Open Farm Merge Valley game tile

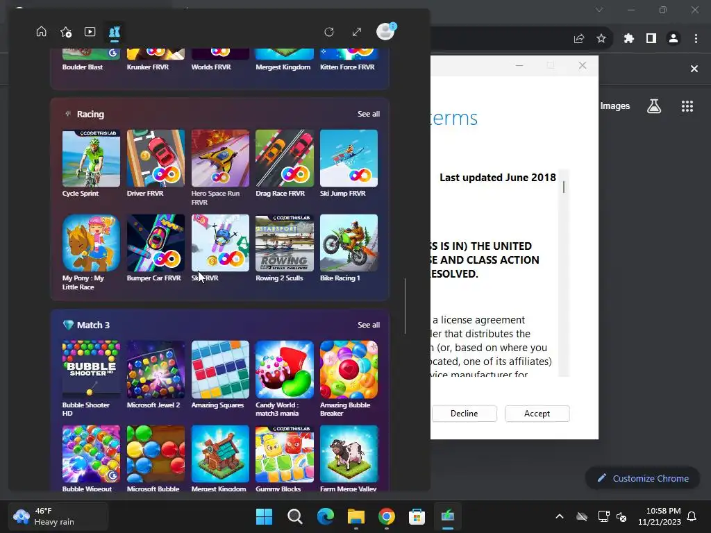point(349,454)
